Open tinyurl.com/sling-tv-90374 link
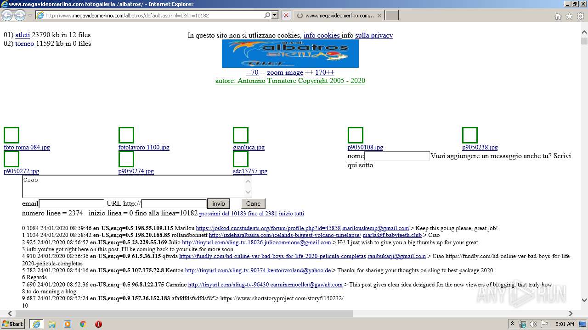The width and height of the screenshot is (588, 330). point(226,270)
